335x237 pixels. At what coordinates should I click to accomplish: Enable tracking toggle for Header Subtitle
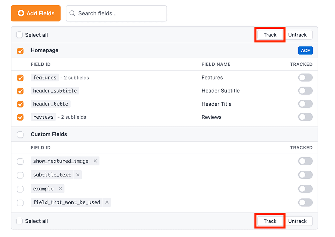(x=305, y=91)
